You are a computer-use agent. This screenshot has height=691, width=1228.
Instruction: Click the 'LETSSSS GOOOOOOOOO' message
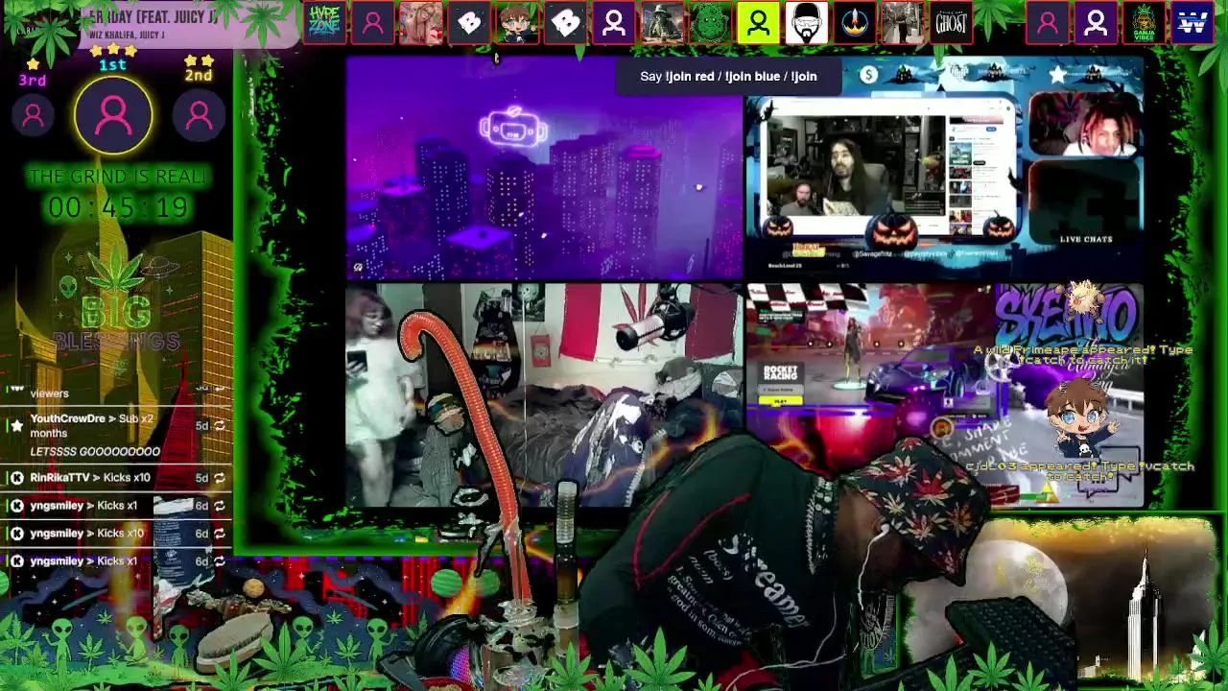click(x=95, y=451)
